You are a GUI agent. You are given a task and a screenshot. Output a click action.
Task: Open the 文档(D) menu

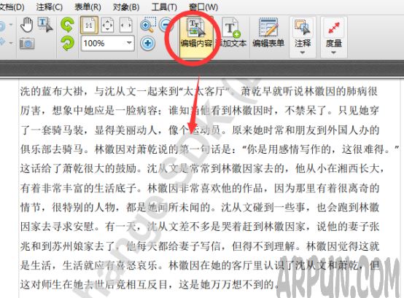12,7
